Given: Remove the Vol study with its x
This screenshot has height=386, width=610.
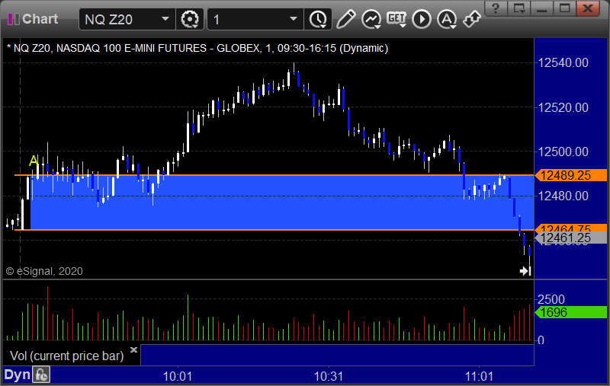Looking at the screenshot, I should (x=134, y=349).
